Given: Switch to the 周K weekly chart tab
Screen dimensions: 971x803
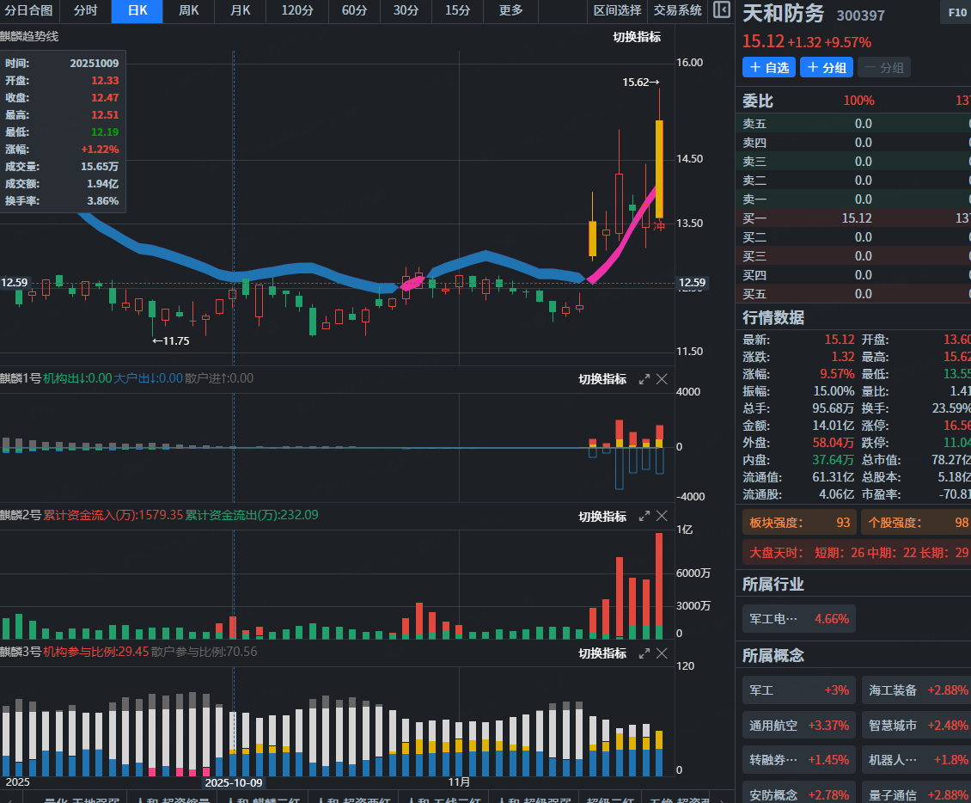Looking at the screenshot, I should (x=188, y=11).
